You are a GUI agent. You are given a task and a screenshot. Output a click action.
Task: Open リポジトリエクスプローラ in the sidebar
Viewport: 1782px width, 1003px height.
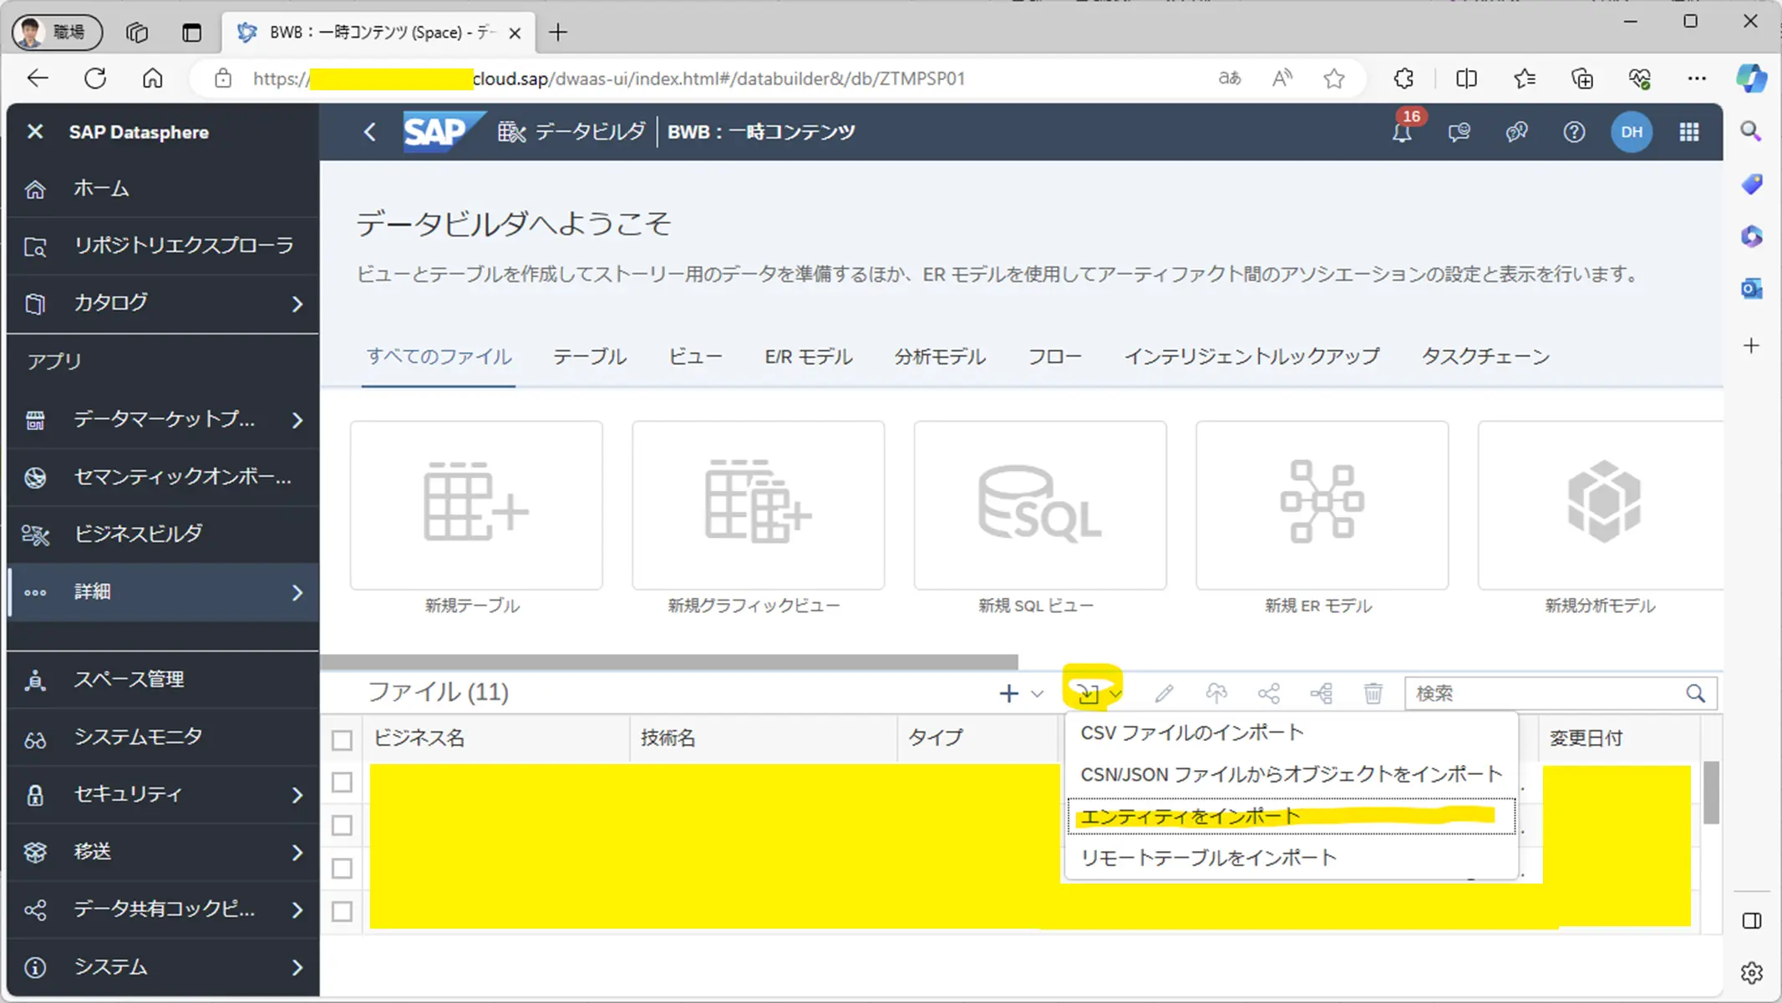[163, 246]
